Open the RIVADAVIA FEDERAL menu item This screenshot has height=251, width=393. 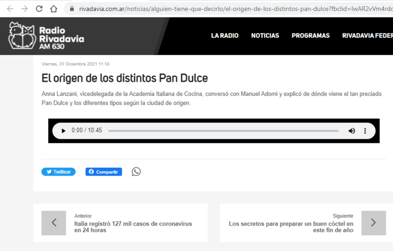(367, 36)
